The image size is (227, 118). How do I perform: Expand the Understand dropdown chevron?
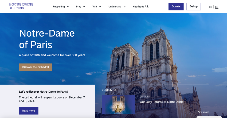point(124,7)
